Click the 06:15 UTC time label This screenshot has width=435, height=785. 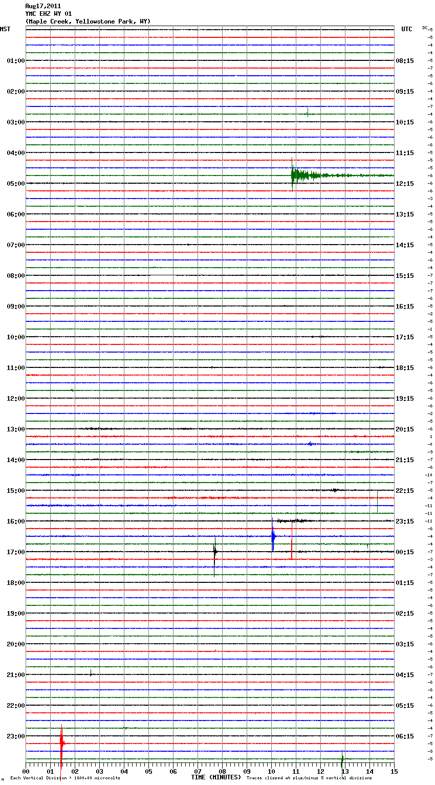coord(405,736)
